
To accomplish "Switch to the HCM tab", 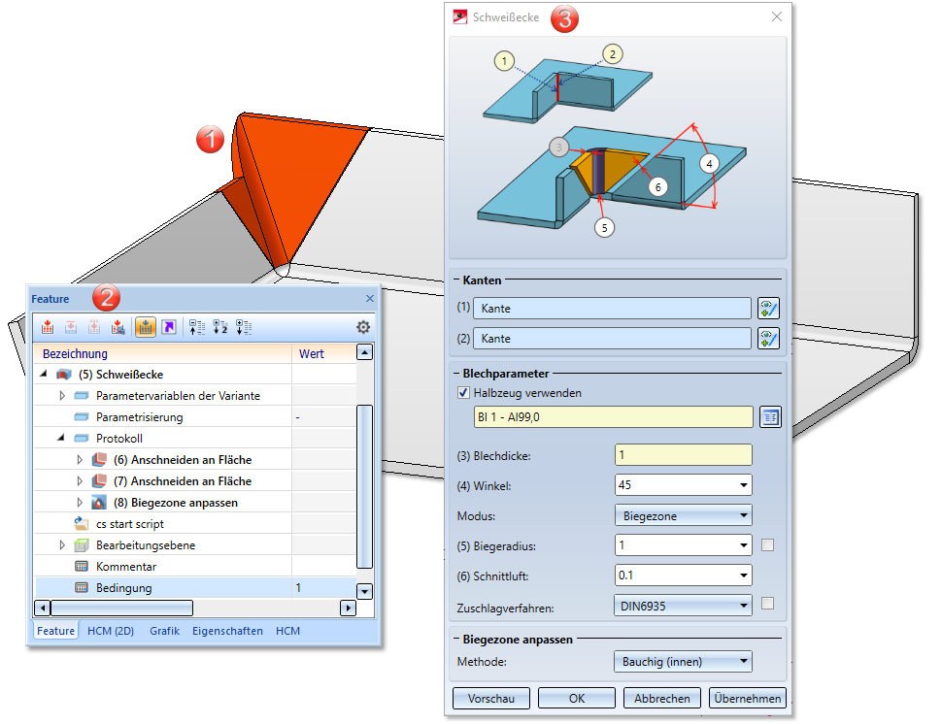I will (287, 631).
